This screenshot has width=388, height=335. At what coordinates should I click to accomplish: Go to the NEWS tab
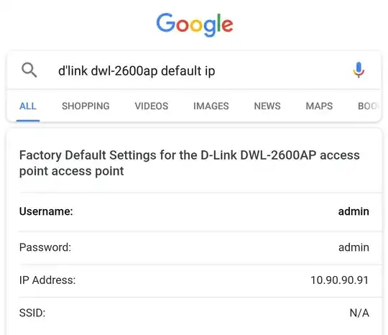click(x=267, y=106)
